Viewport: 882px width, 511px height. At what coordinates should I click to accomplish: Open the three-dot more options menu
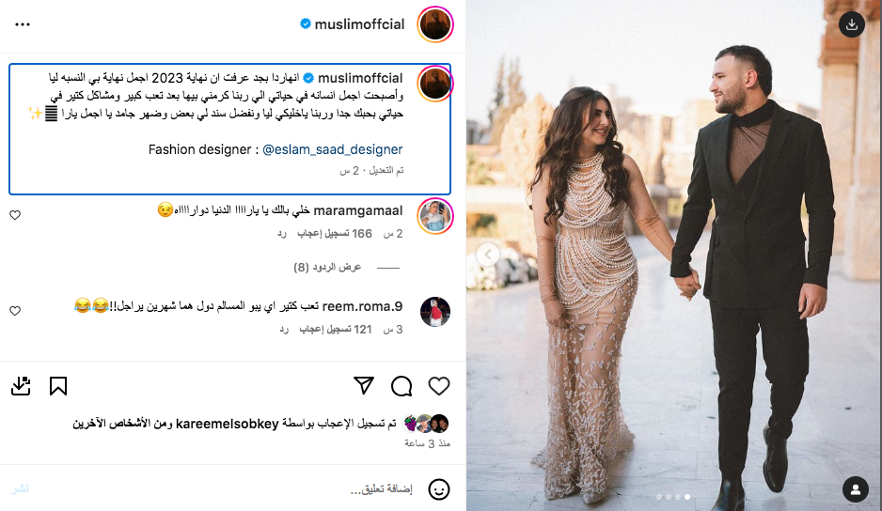23,24
